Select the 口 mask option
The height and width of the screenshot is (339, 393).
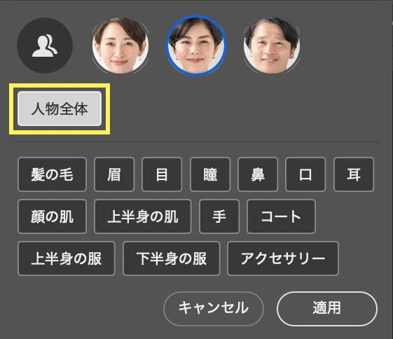305,174
